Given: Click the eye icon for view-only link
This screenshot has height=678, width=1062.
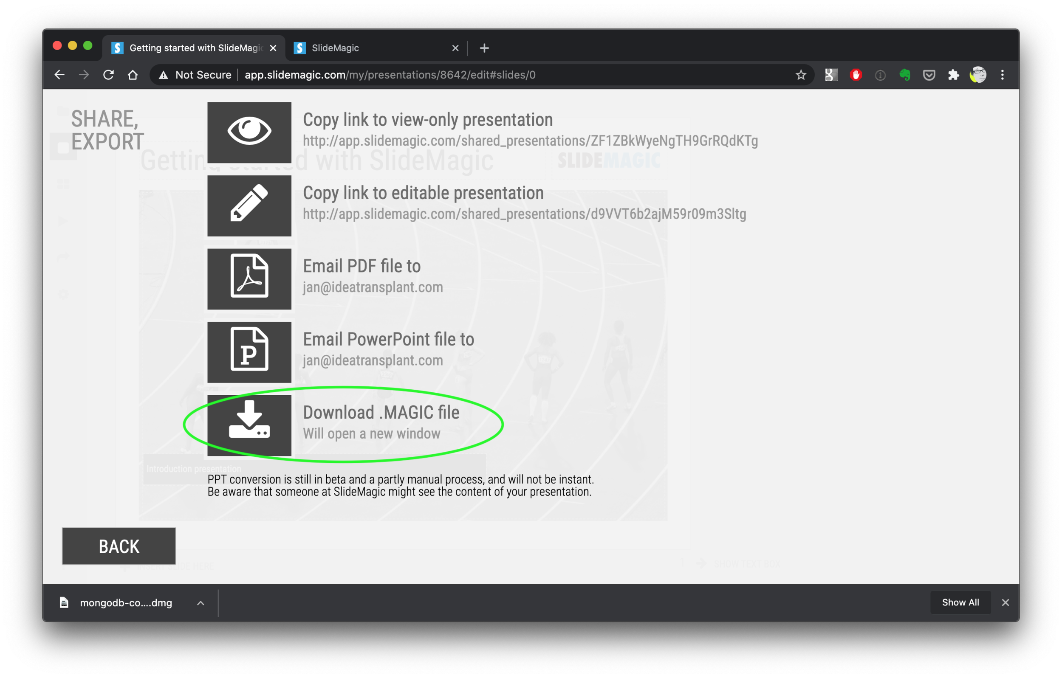Looking at the screenshot, I should pyautogui.click(x=249, y=132).
